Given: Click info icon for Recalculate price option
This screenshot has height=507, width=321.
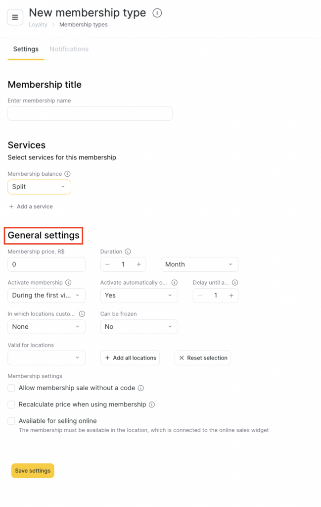Looking at the screenshot, I should [x=152, y=405].
